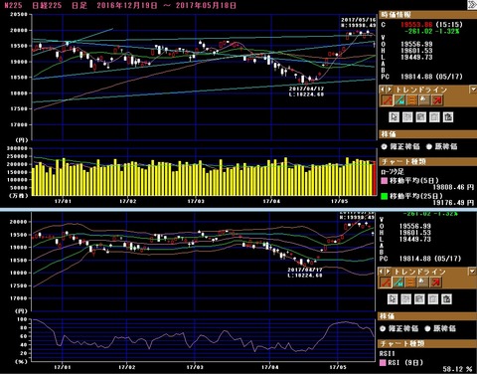Screen dimensions: 477x374
Task: Click previous close 19814.88 (05/17) in upper panel
Action: [431, 77]
